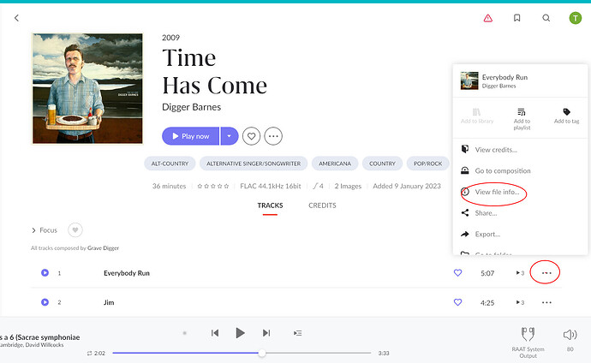This screenshot has height=363, width=591.
Task: Switch to the CREDITS tab
Action: point(322,205)
